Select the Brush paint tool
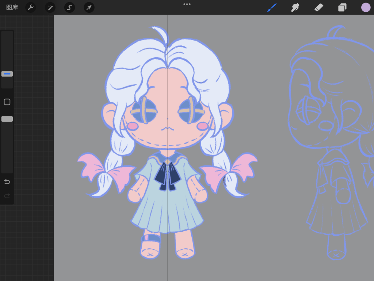 pyautogui.click(x=272, y=7)
